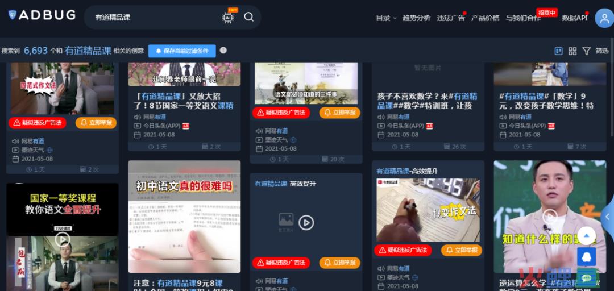
Task: Open the user avatar profile
Action: point(604,18)
